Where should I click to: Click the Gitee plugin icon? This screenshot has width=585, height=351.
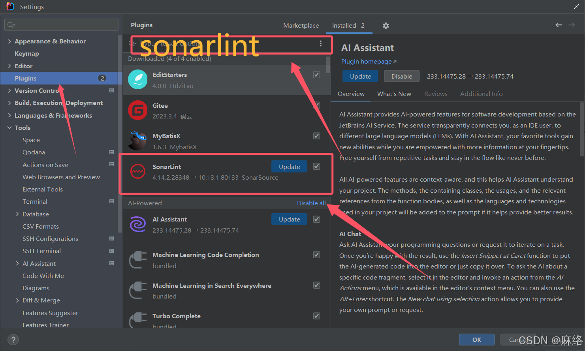(x=137, y=110)
